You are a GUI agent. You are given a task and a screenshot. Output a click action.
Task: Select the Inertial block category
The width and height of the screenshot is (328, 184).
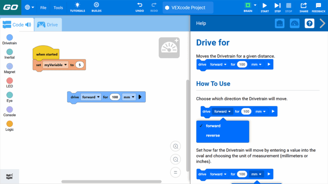pyautogui.click(x=10, y=54)
